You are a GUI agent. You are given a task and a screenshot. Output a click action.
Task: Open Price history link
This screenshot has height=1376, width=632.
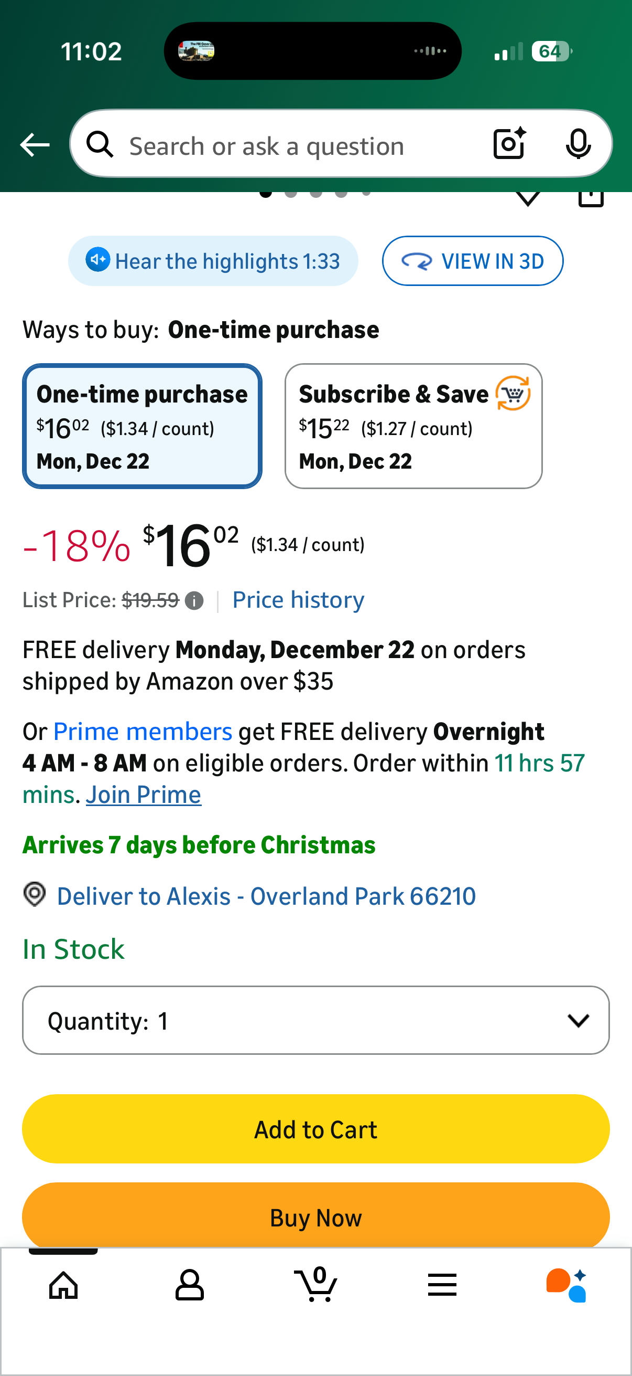click(298, 600)
